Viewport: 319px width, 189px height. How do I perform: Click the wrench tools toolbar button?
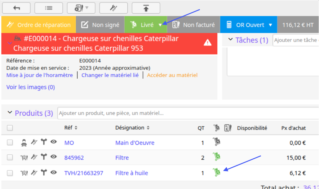tap(113, 8)
